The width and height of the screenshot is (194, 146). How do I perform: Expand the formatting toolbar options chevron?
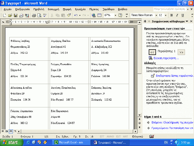pyautogui.click(x=192, y=15)
